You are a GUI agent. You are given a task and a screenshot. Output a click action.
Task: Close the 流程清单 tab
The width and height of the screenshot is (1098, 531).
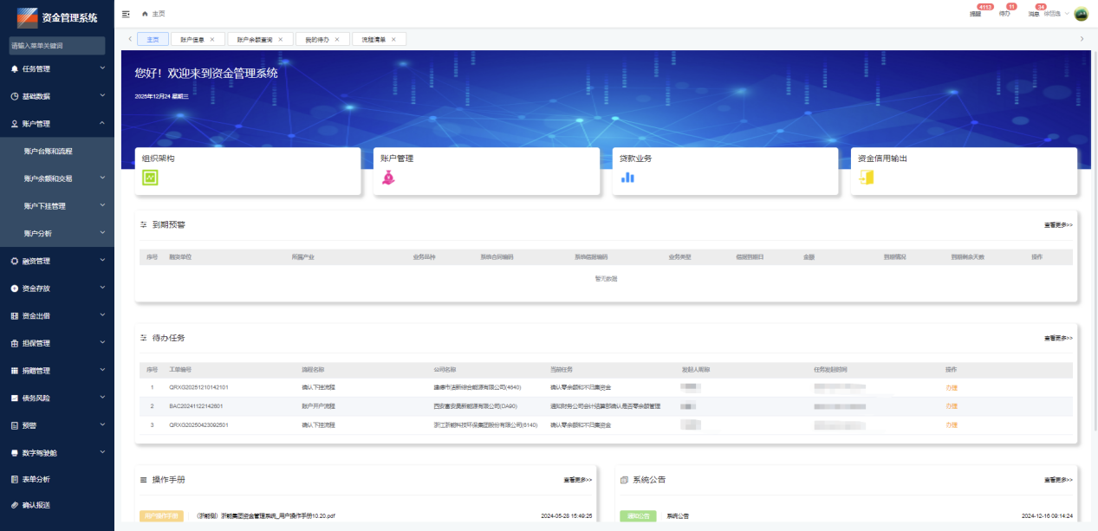click(393, 40)
